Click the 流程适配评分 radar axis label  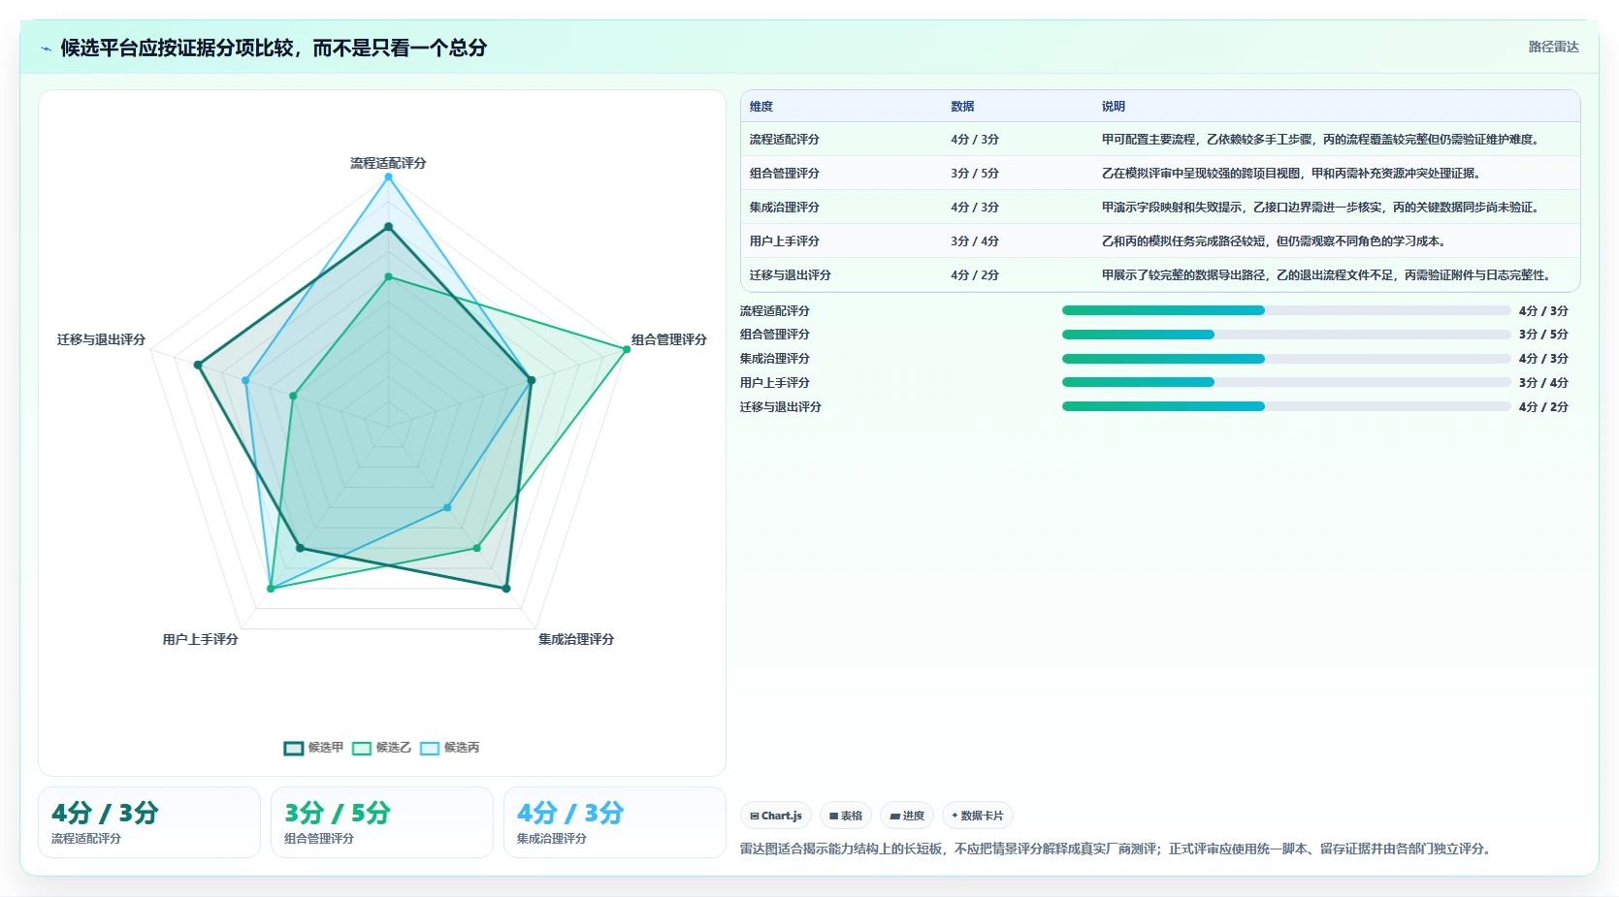pyautogui.click(x=388, y=163)
